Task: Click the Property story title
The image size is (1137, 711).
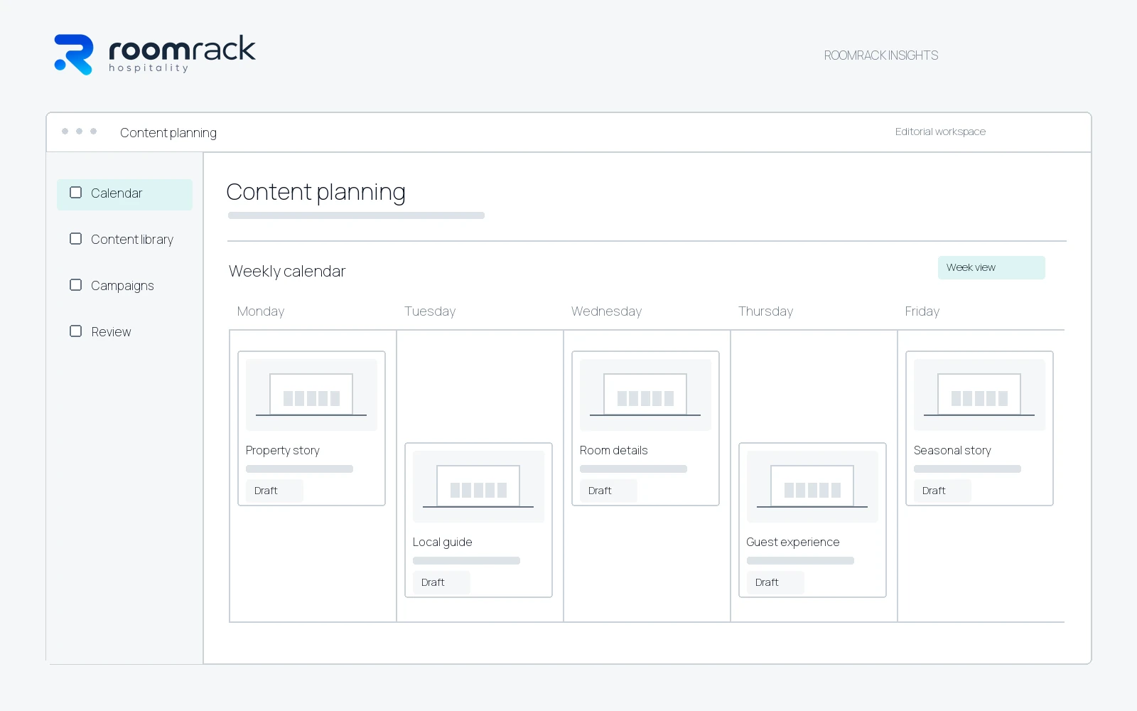Action: click(x=283, y=451)
